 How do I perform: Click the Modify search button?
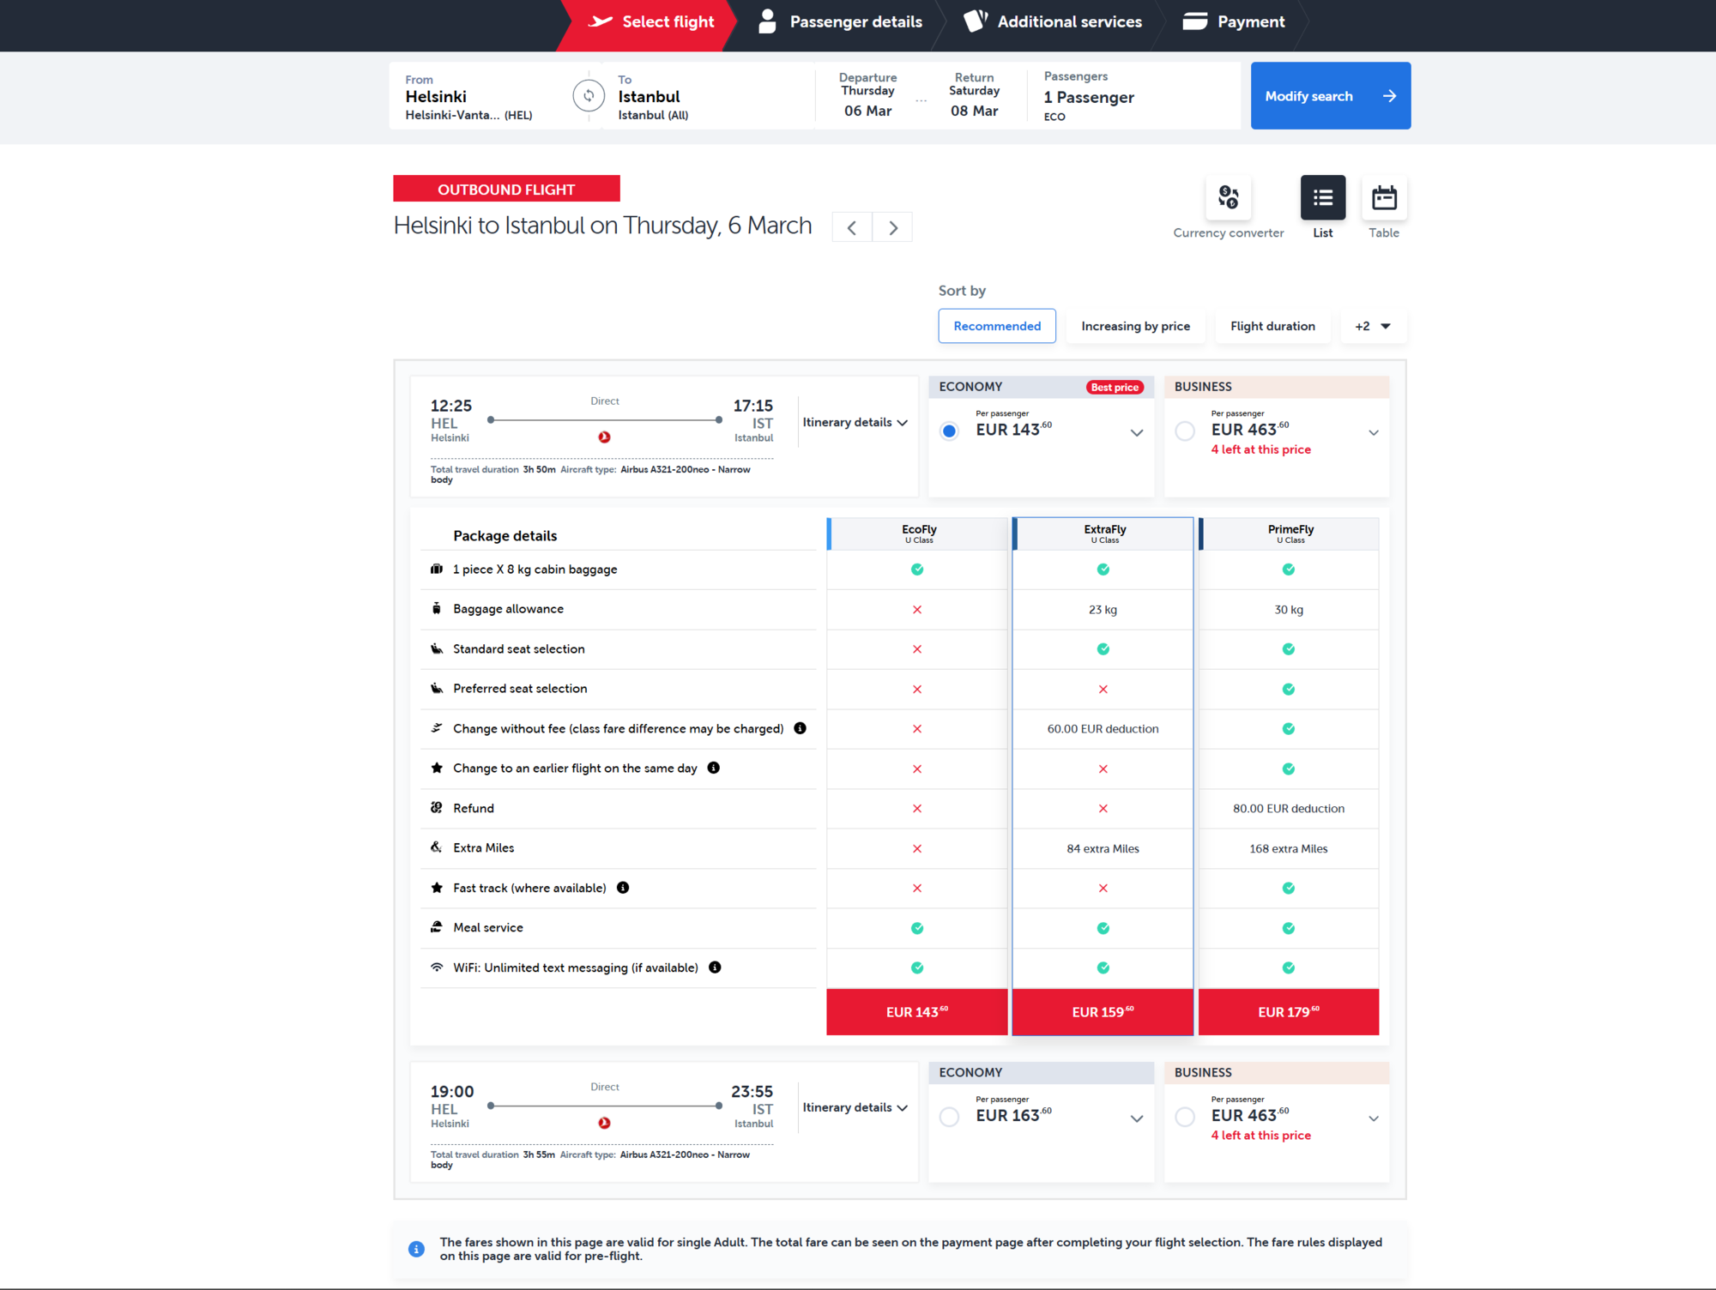[x=1330, y=96]
